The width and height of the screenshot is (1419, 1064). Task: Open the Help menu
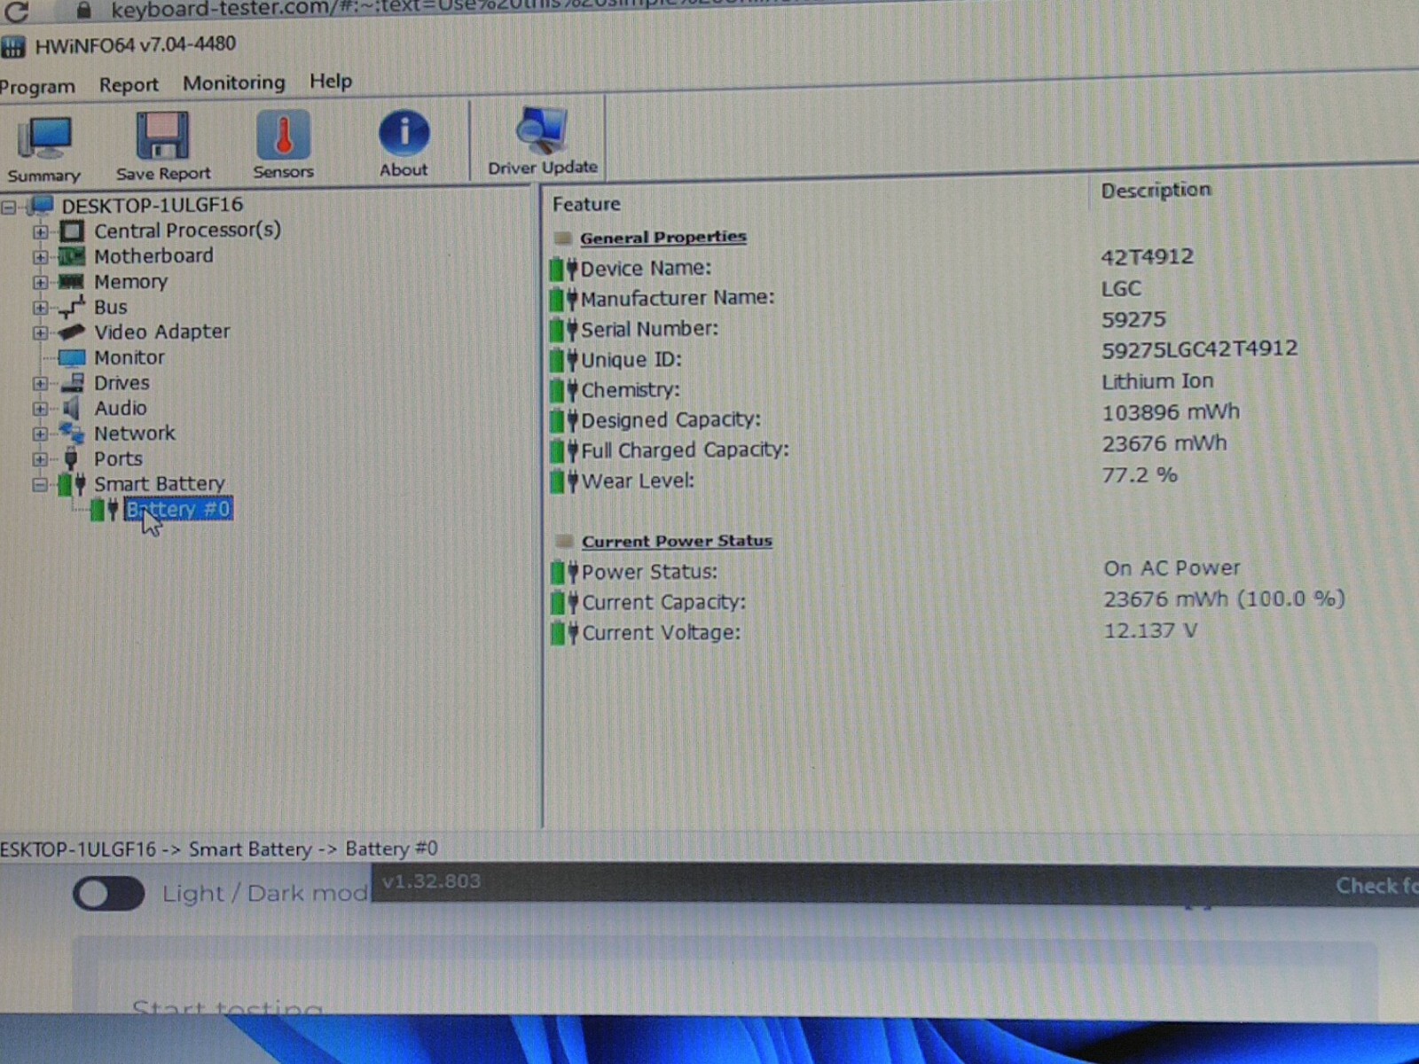click(331, 82)
